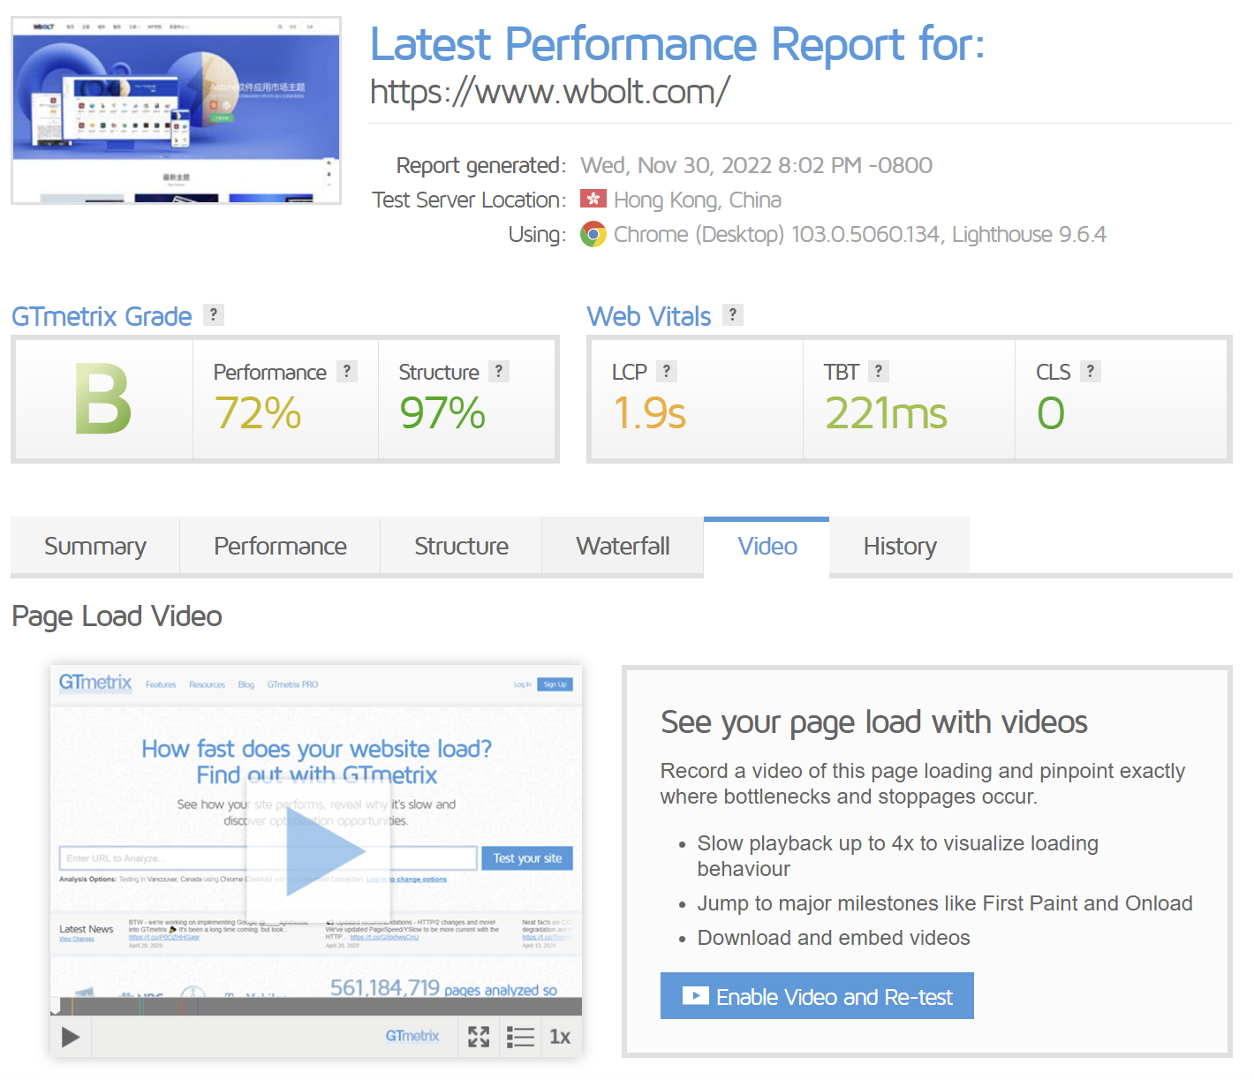Click the Hong Kong flag icon

[593, 199]
